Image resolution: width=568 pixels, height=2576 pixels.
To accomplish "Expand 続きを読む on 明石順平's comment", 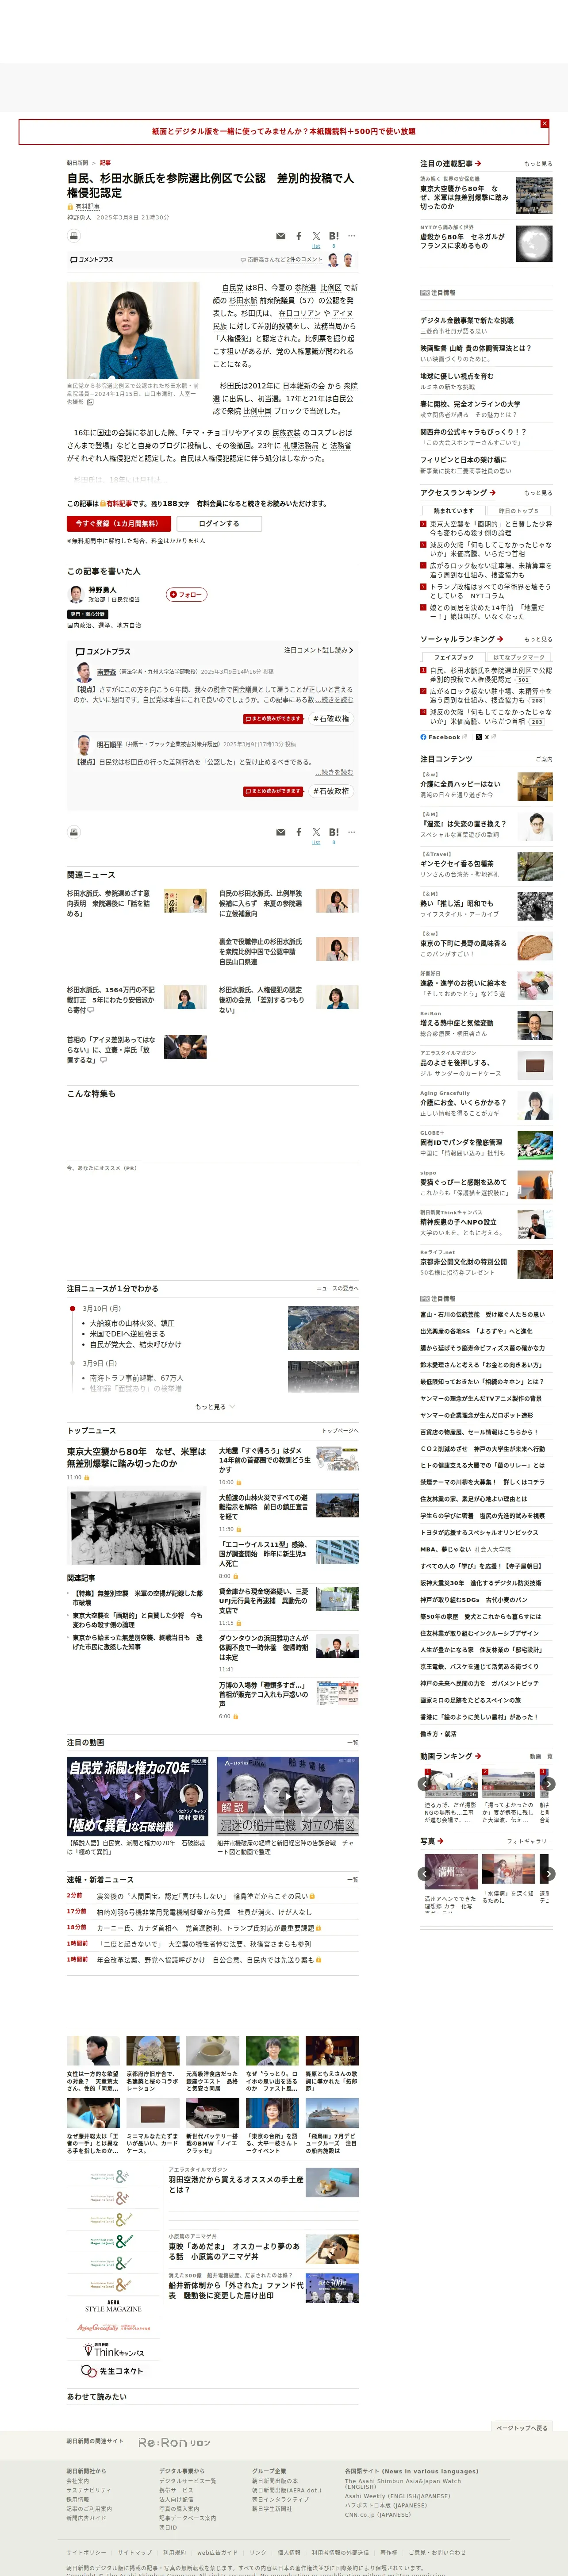I will coord(334,772).
